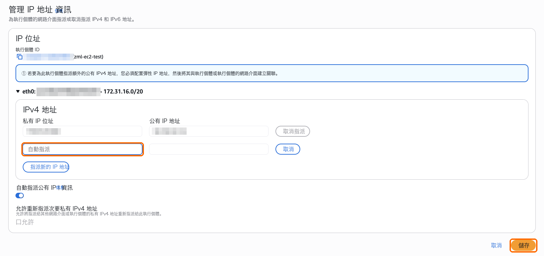Check the 允許 checkbox
Image resolution: width=544 pixels, height=256 pixels.
pyautogui.click(x=19, y=222)
